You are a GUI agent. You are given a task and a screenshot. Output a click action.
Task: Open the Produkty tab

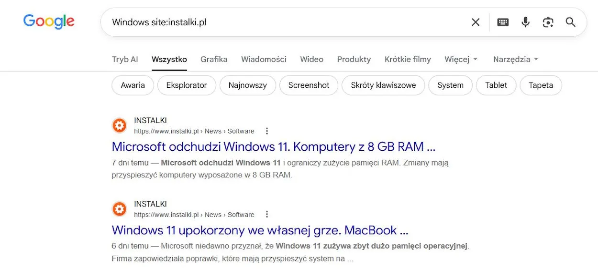point(354,59)
